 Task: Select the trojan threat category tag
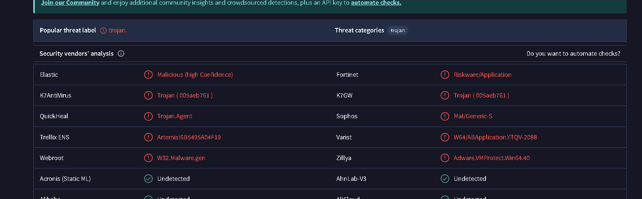(397, 31)
